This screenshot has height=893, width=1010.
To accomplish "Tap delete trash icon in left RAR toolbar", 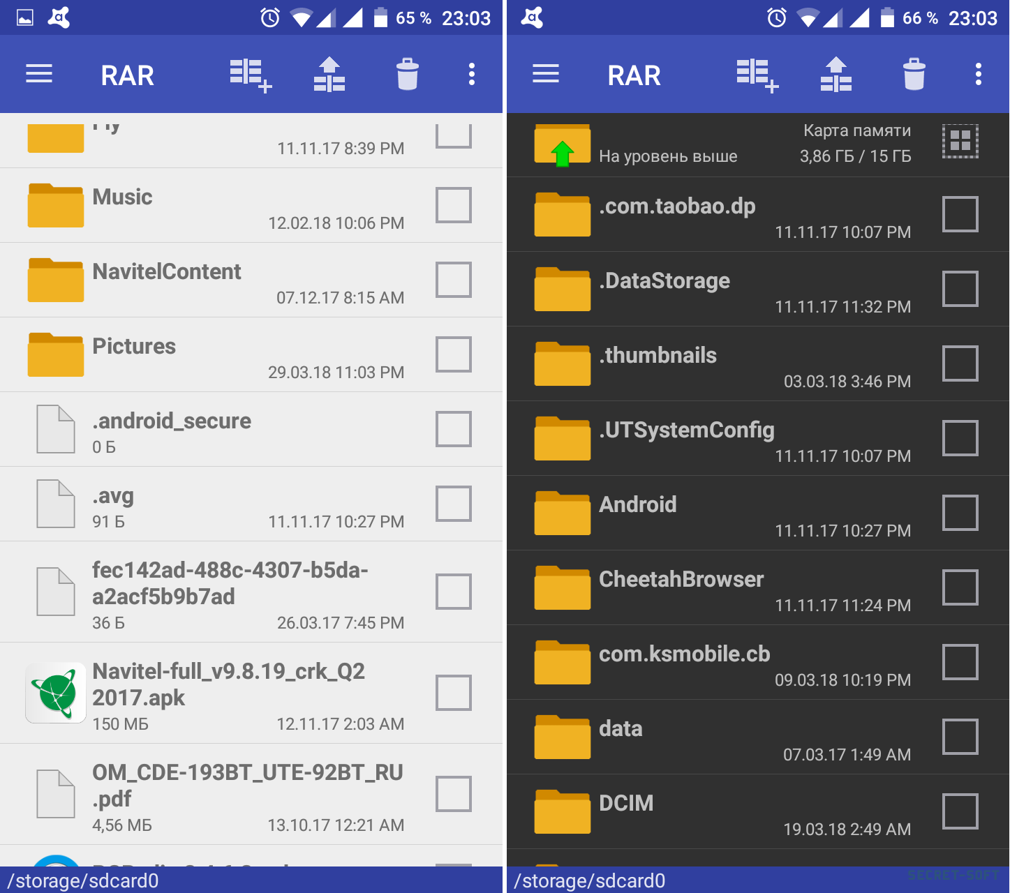I will [408, 74].
